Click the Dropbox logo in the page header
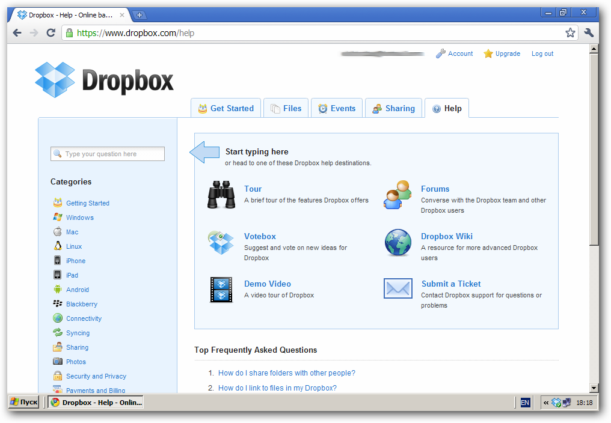Image resolution: width=611 pixels, height=423 pixels. click(104, 80)
